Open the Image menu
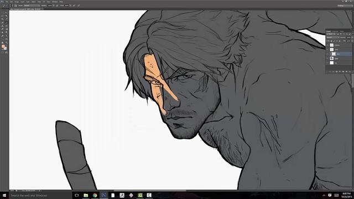354x199 pixels. pyautogui.click(x=17, y=2)
